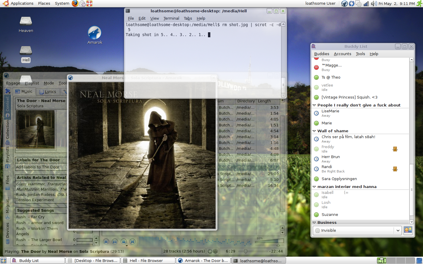Select buddy Sara Opplysningen
The height and width of the screenshot is (264, 423).
pos(360,179)
